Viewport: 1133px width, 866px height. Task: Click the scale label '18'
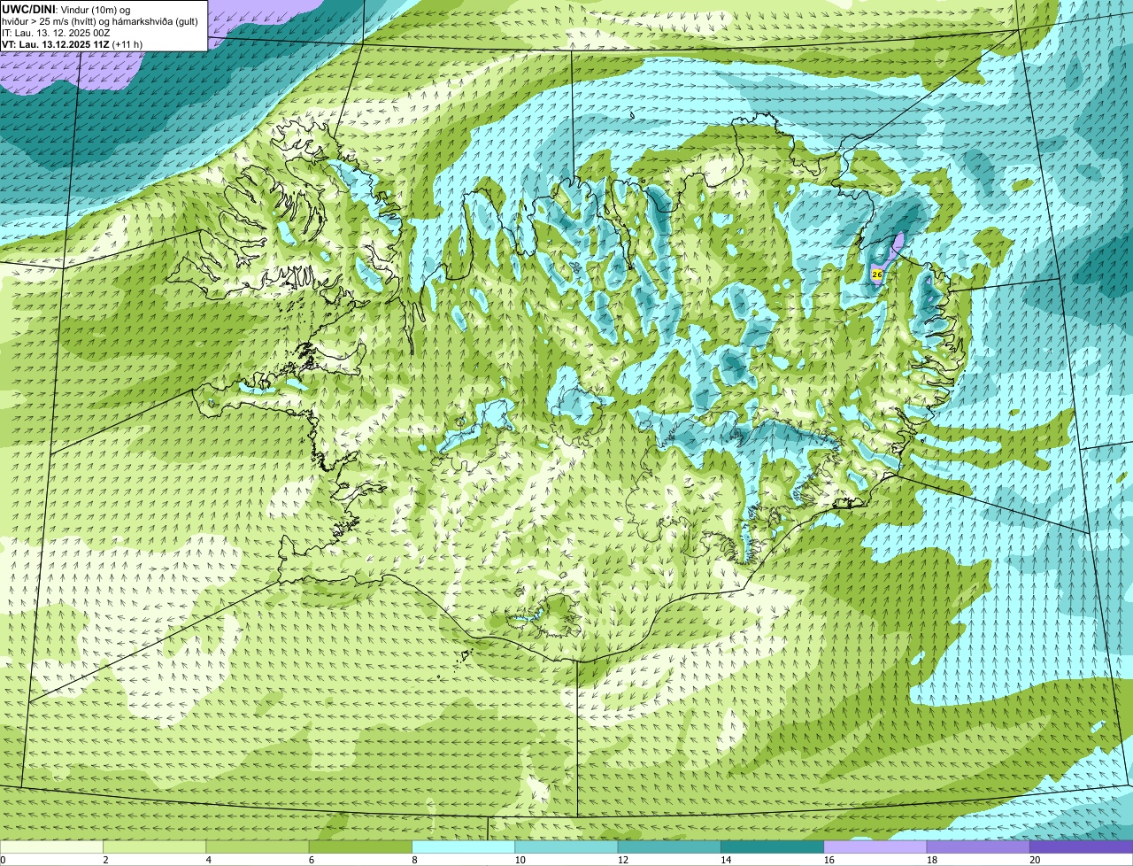[x=931, y=860]
